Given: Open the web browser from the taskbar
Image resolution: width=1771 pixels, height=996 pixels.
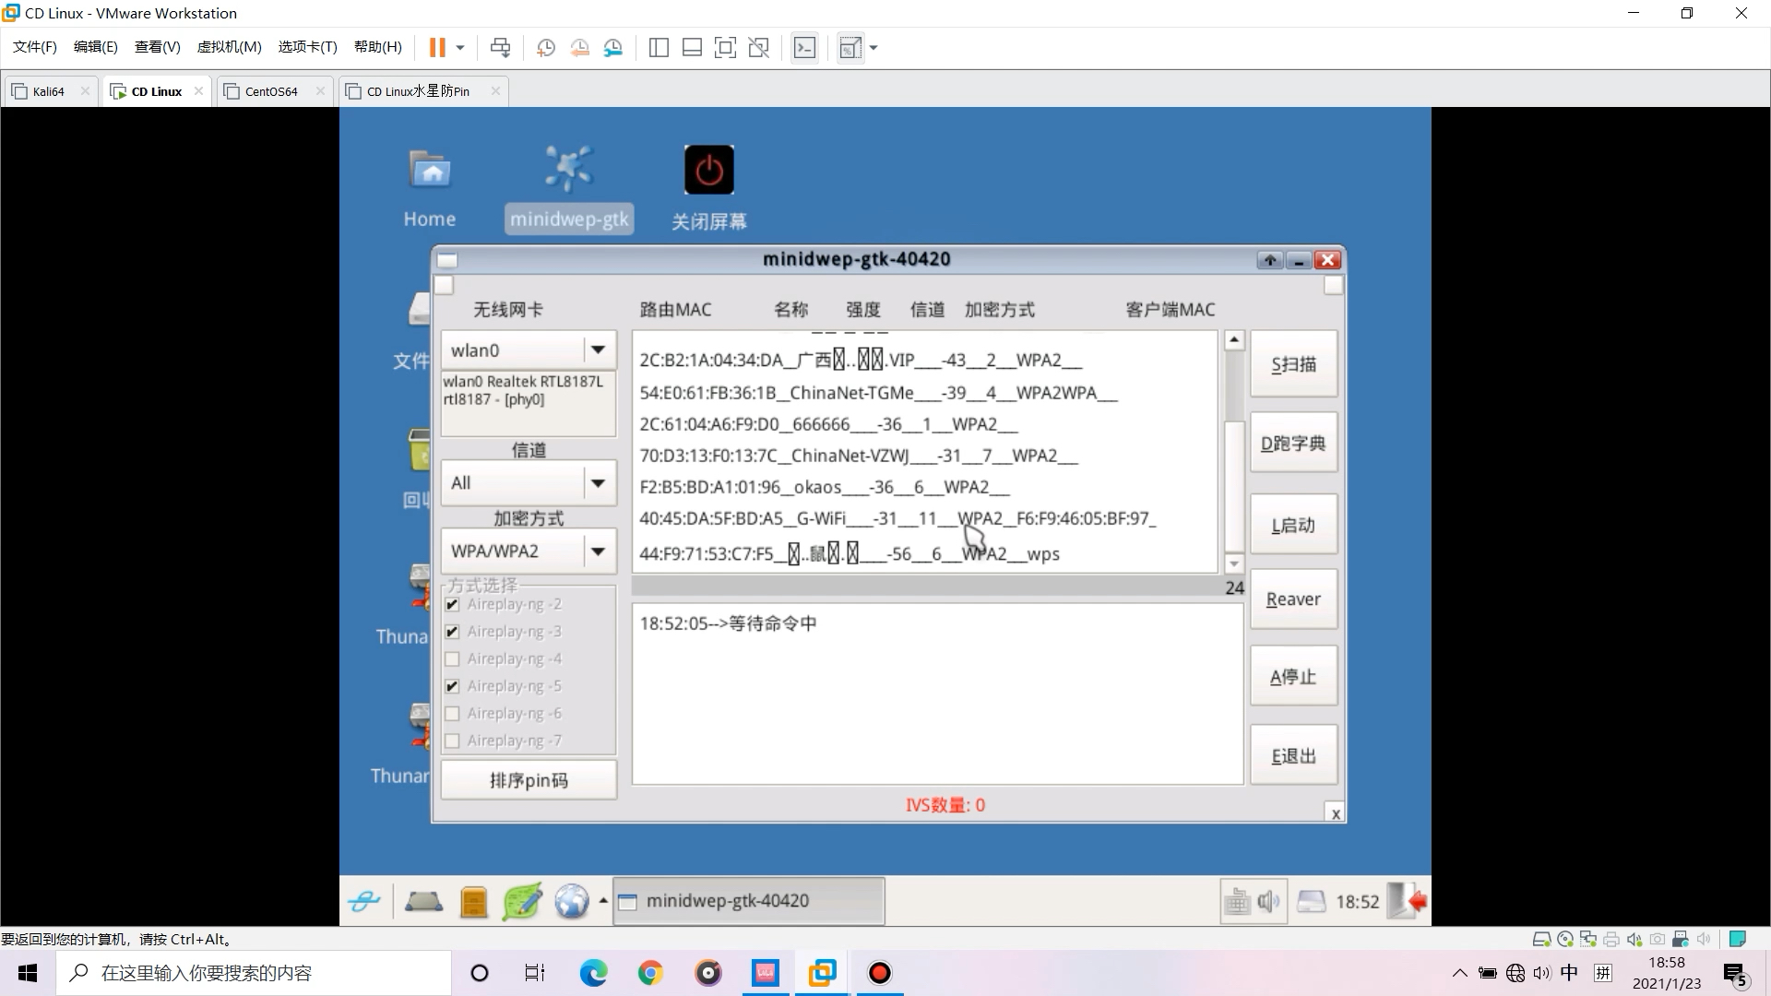Looking at the screenshot, I should [574, 901].
